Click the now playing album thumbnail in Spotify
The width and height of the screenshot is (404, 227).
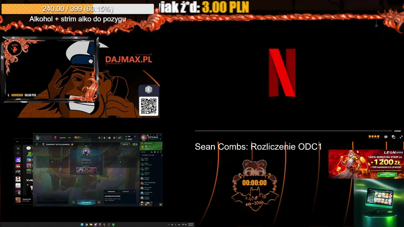click(18, 200)
